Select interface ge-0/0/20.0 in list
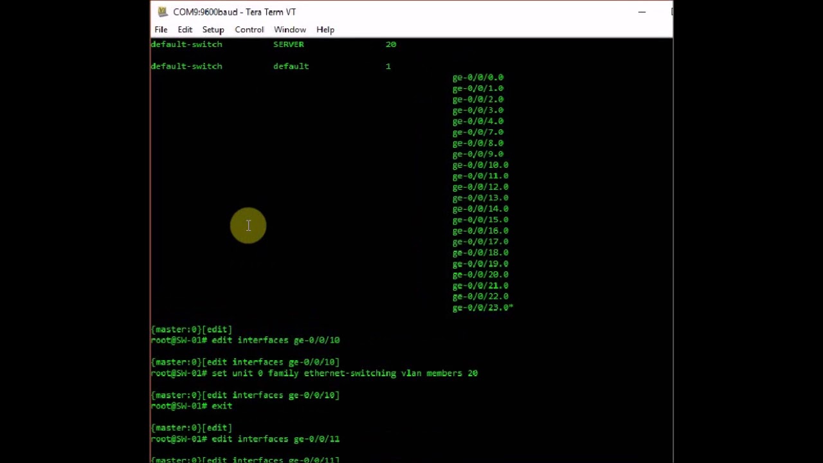This screenshot has width=823, height=463. pyautogui.click(x=480, y=275)
